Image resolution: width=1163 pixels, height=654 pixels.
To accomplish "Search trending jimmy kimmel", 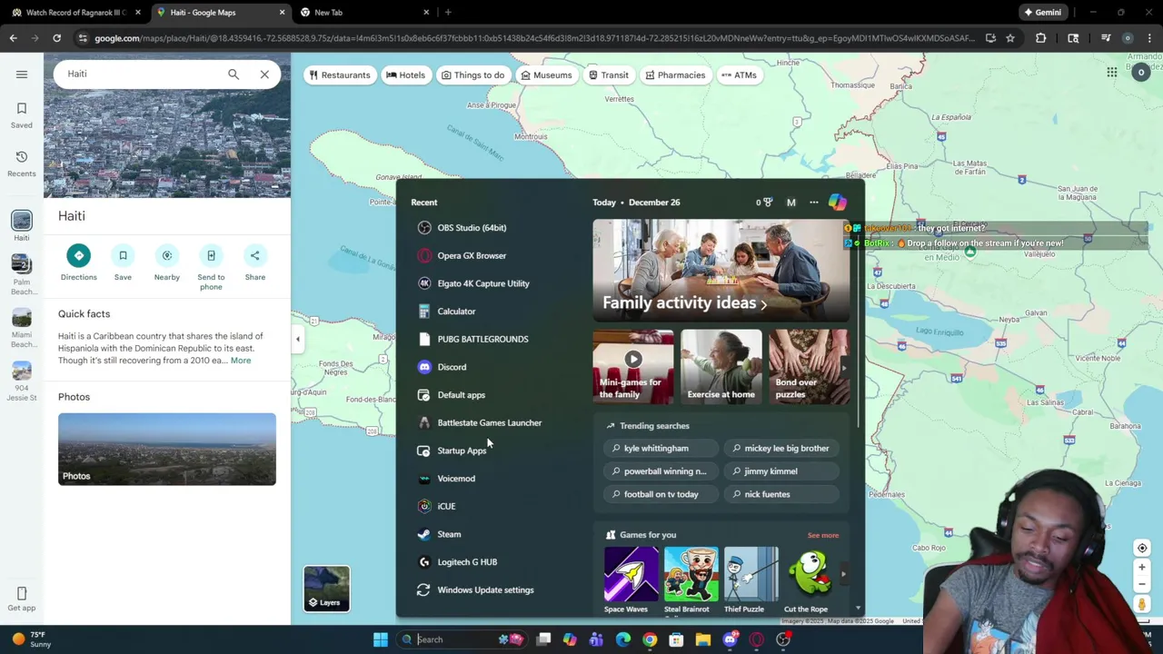I will [783, 471].
